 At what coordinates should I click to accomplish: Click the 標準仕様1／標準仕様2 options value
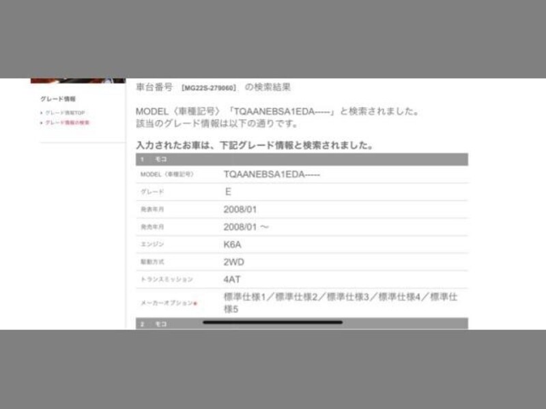click(341, 303)
